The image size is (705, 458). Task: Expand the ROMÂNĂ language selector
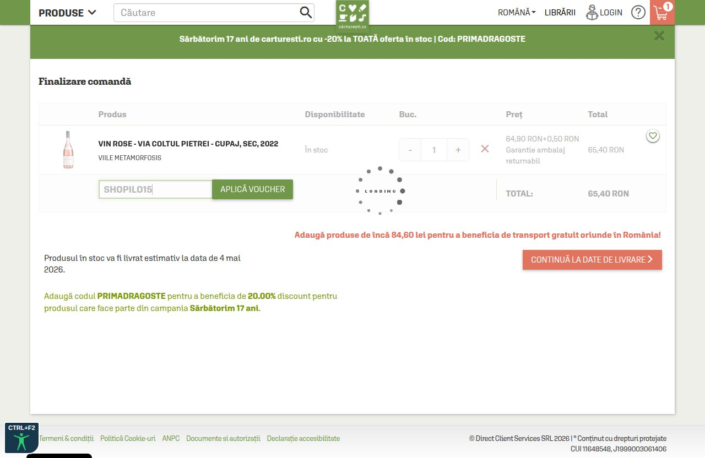[517, 13]
